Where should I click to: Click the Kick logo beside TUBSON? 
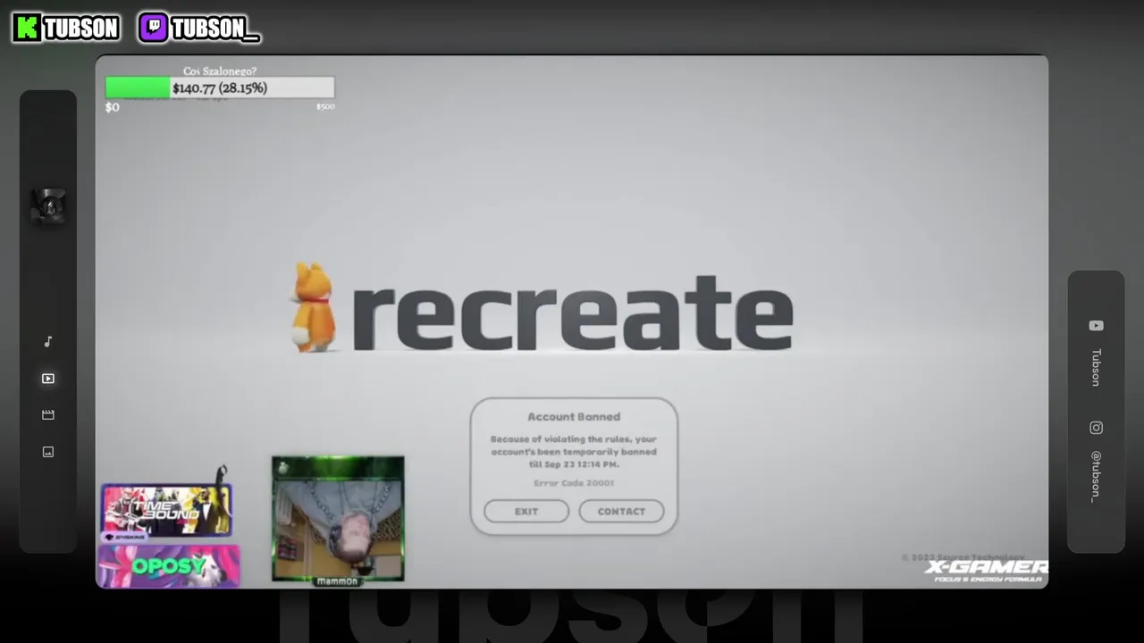[x=28, y=28]
